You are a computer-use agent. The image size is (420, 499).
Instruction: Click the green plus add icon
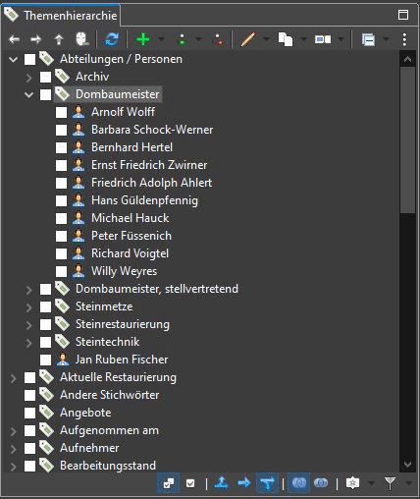tap(142, 39)
